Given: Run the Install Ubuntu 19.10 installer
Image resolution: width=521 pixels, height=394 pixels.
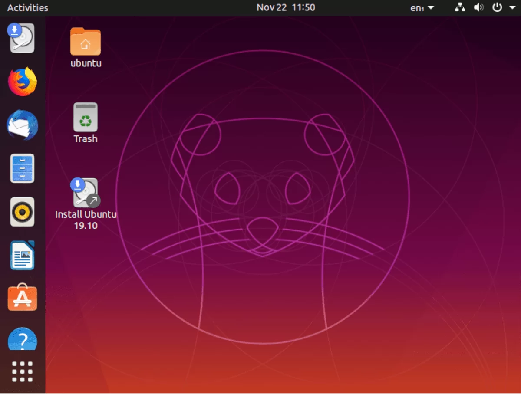Looking at the screenshot, I should [x=85, y=193].
